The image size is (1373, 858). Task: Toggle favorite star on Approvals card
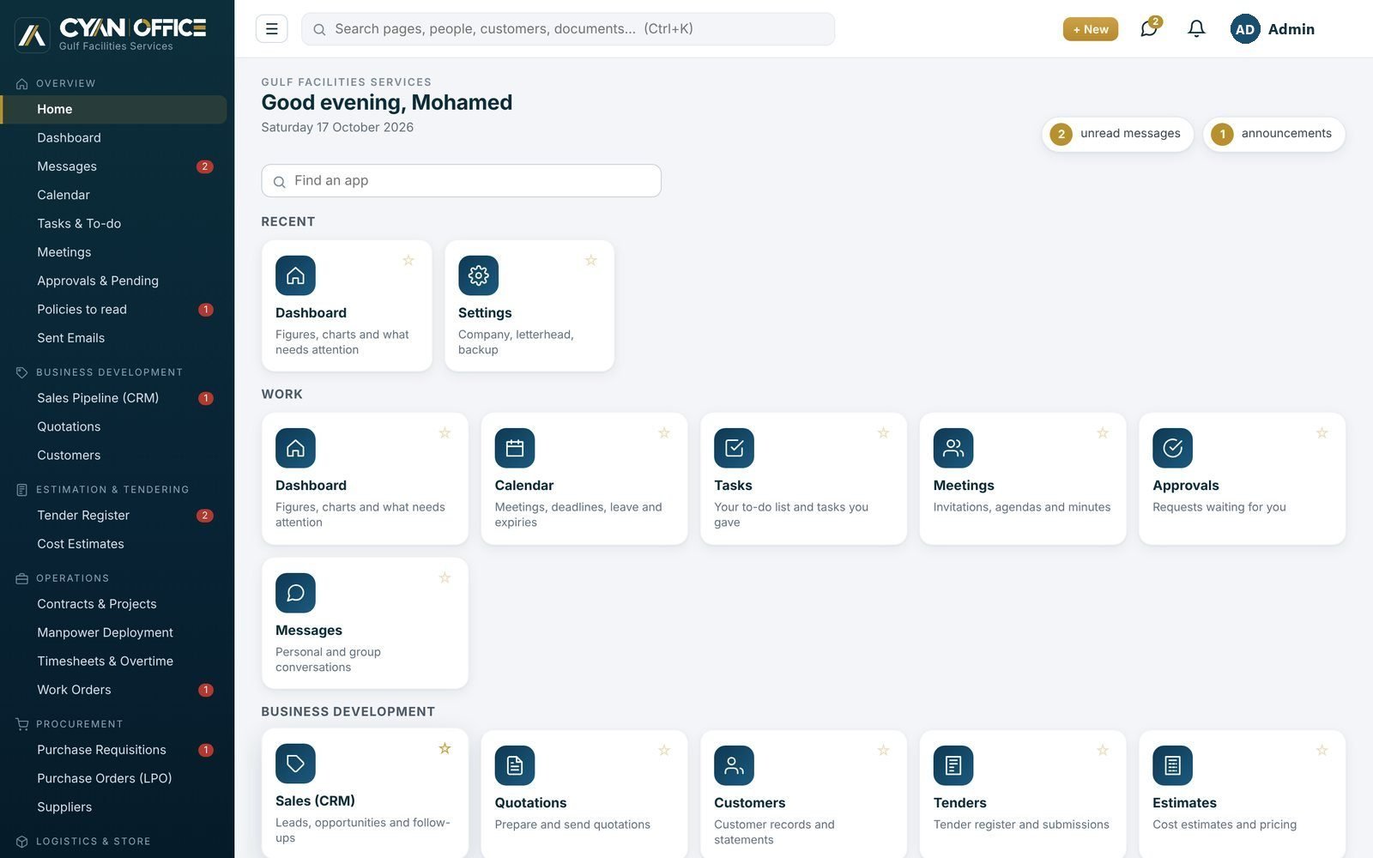pyautogui.click(x=1322, y=432)
